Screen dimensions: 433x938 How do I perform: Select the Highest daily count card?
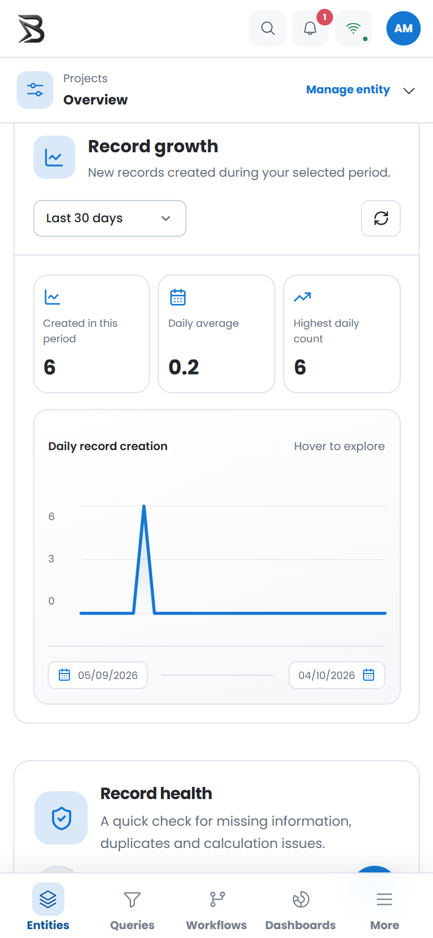coord(342,334)
